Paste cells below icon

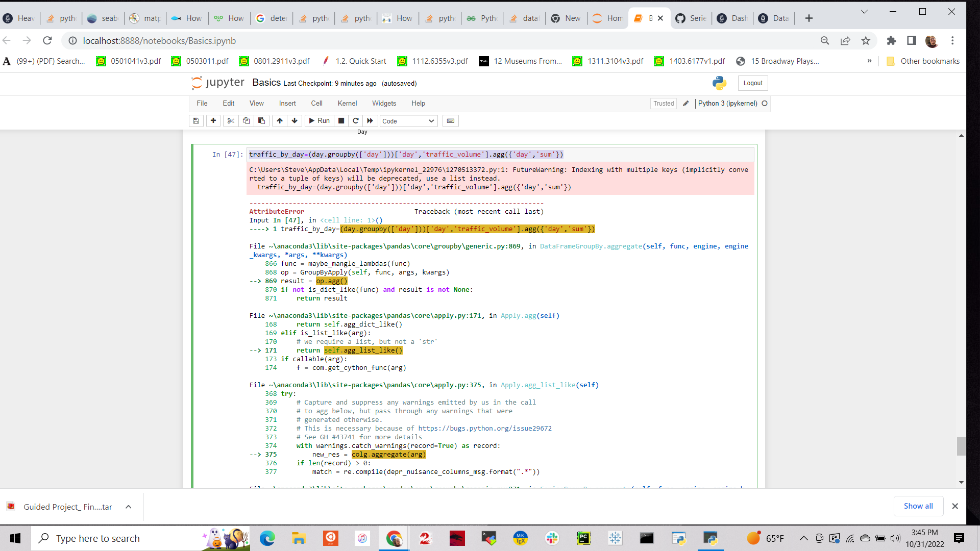(x=261, y=121)
